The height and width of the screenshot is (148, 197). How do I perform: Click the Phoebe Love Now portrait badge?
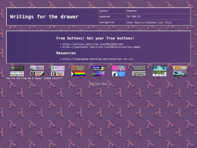(58, 74)
